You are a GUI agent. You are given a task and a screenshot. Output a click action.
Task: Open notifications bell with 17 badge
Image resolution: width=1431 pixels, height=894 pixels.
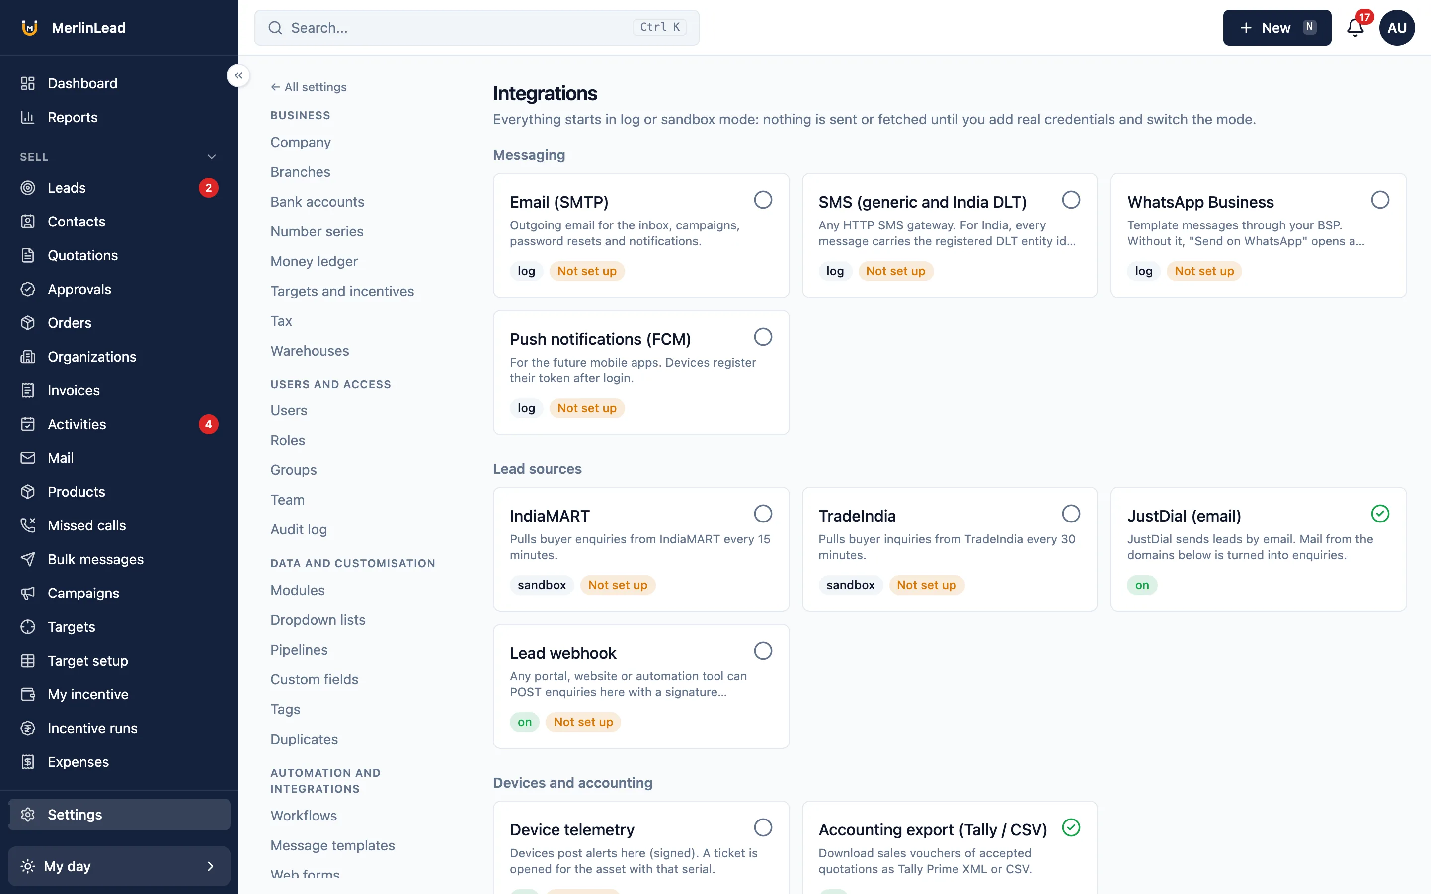click(1355, 27)
